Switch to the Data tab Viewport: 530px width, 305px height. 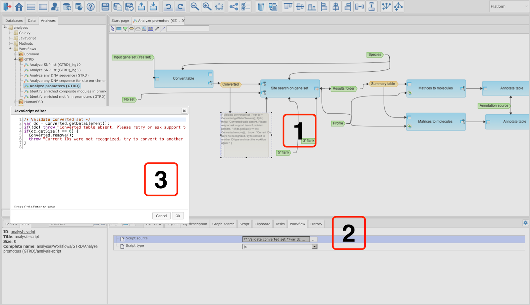32,20
